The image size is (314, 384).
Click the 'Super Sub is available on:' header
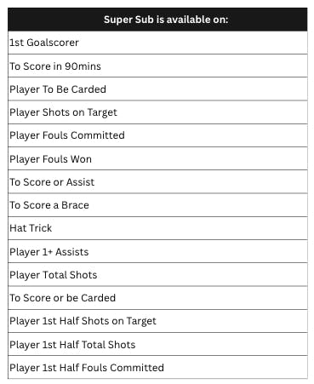[157, 20]
